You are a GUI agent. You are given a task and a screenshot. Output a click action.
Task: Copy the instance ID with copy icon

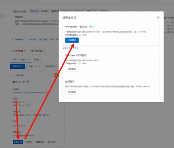point(46,93)
